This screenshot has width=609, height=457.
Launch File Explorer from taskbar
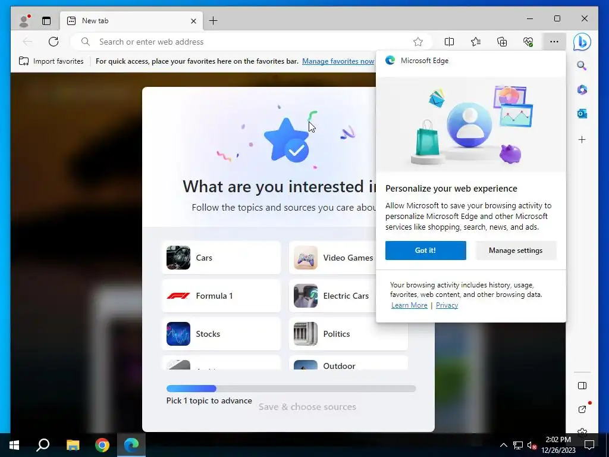(x=73, y=445)
